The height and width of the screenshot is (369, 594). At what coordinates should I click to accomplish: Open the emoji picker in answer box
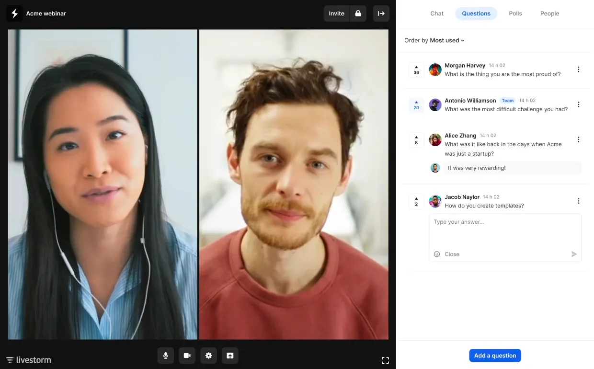437,254
